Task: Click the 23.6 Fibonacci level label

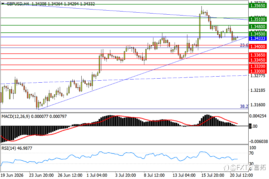Action: coord(244,45)
